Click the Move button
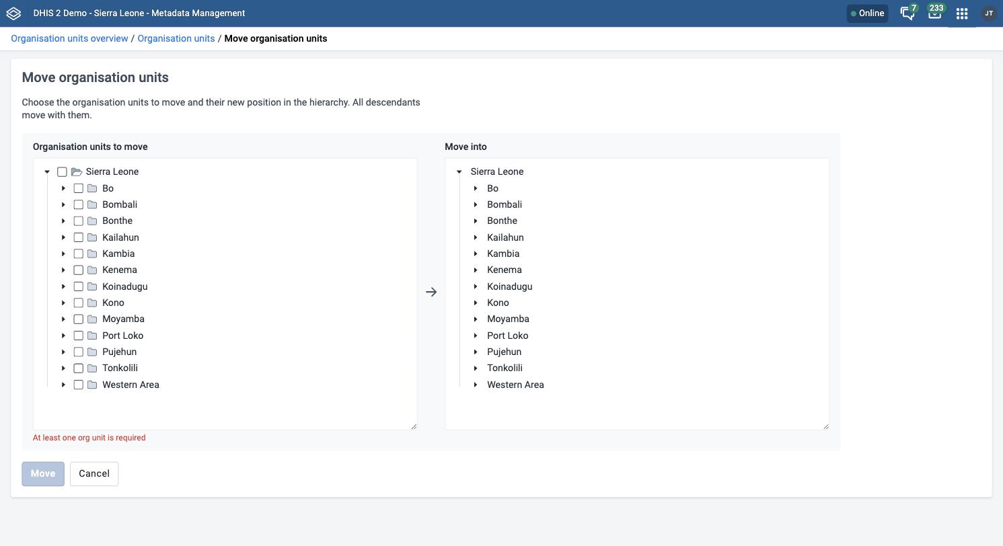The height and width of the screenshot is (546, 1003). click(43, 473)
